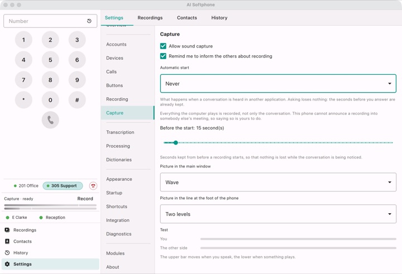Click the Settings gear icon in bottom-left list
The height and width of the screenshot is (274, 402).
(x=7, y=264)
